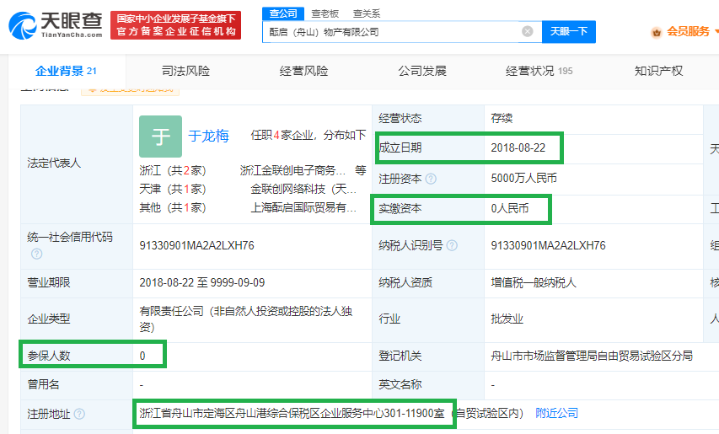Click the 天津 (共1家) distribution row

pos(173,189)
